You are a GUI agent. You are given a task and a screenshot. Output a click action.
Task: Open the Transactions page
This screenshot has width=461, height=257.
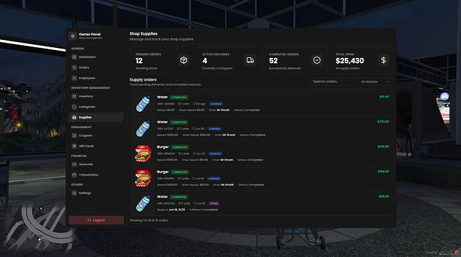(x=96, y=174)
